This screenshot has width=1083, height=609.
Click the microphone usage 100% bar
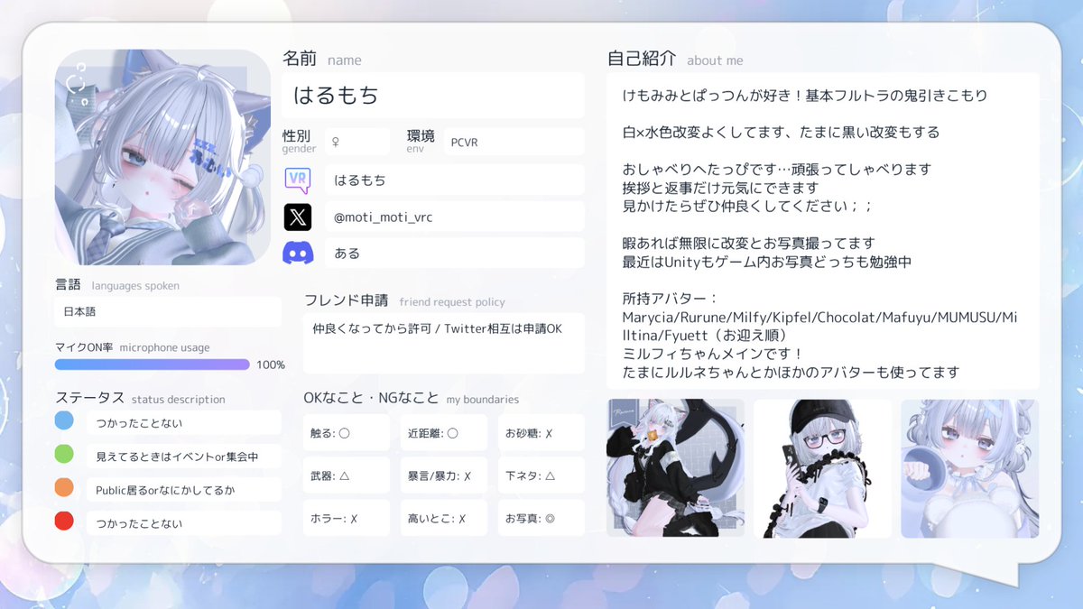152,364
